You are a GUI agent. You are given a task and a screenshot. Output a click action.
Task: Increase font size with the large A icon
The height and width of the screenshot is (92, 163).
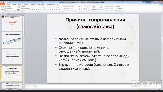pyautogui.click(x=43, y=7)
